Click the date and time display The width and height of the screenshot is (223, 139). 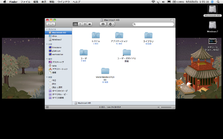197,2
